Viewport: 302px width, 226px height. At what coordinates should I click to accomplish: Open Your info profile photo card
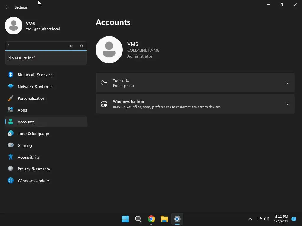click(x=195, y=83)
